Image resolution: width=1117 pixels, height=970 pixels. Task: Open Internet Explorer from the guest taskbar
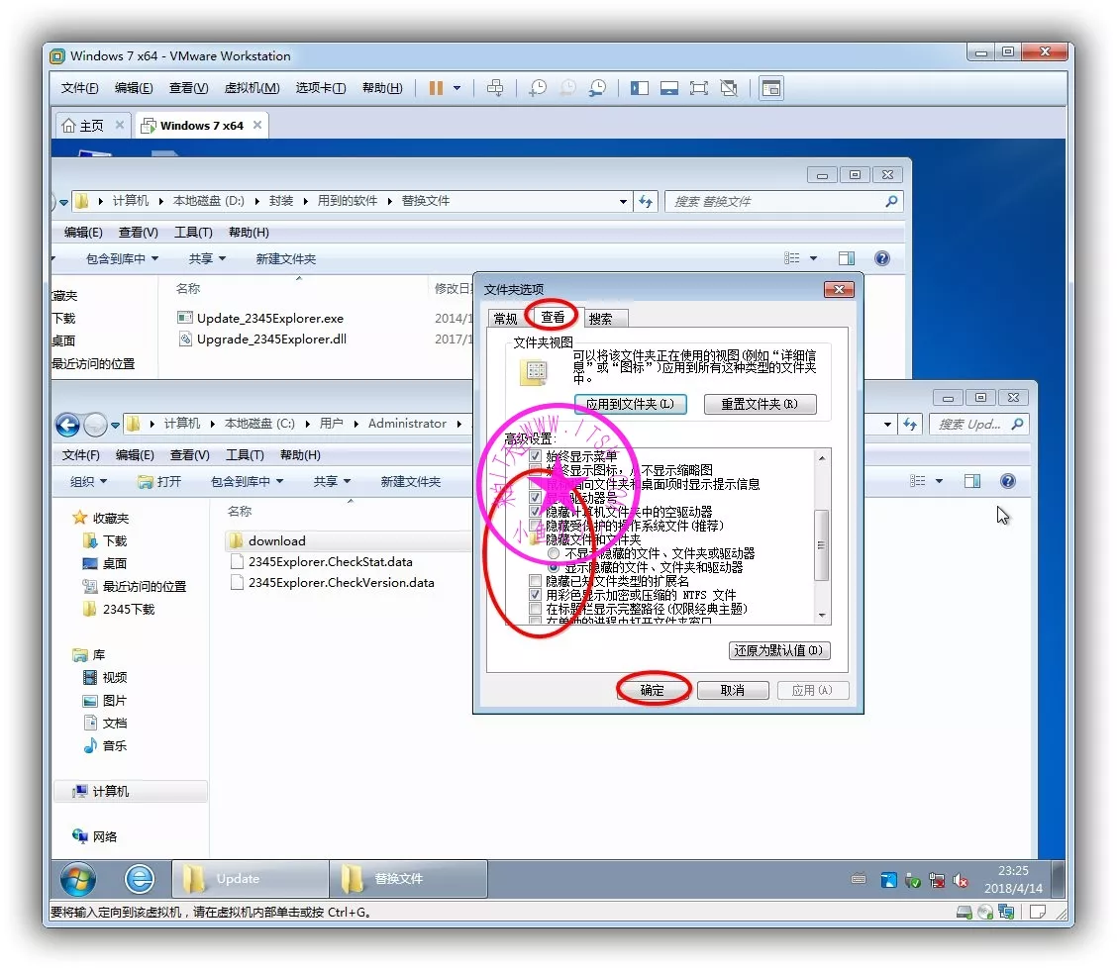140,879
